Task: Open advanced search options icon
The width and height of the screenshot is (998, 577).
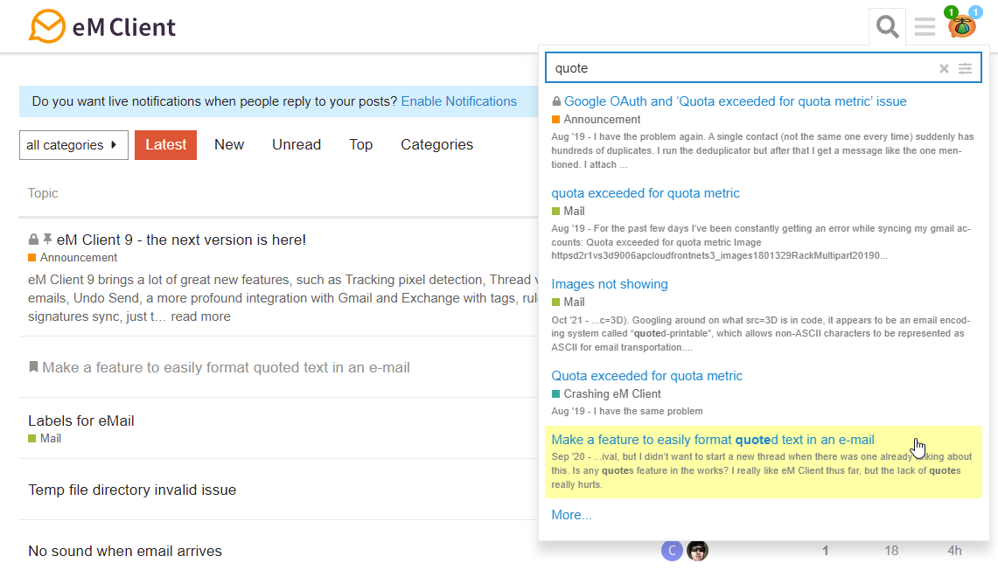Action: (965, 69)
